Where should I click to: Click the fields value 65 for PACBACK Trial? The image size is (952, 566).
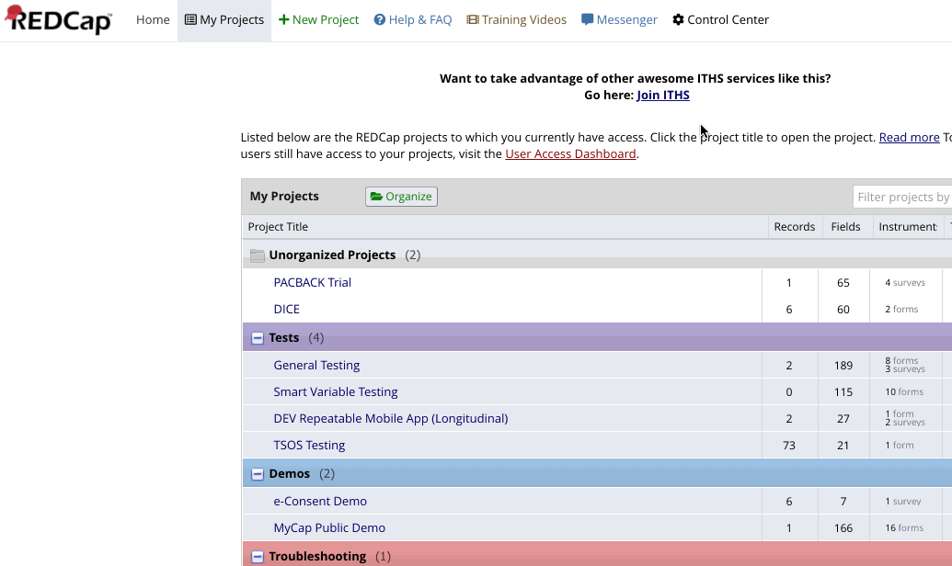pos(843,282)
